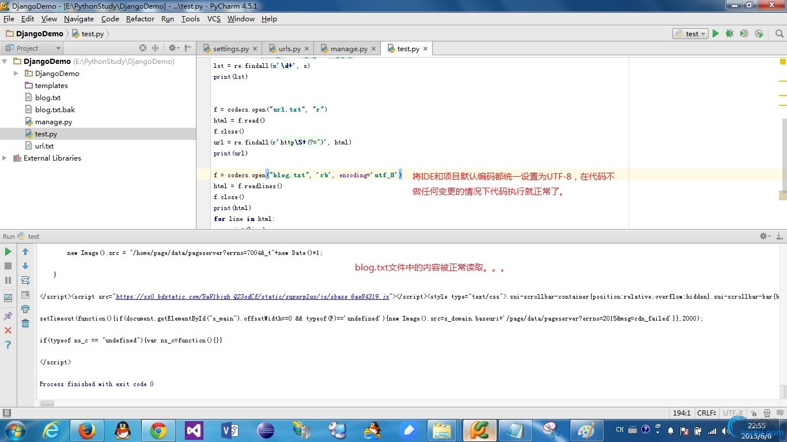Open Visual Studio from the taskbar
This screenshot has height=442, width=787.
click(194, 430)
